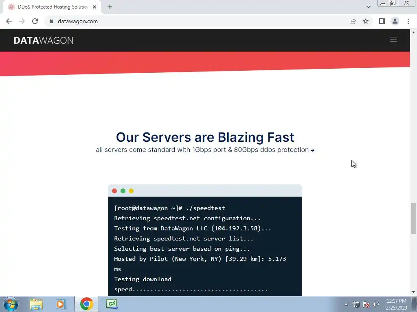The image size is (417, 312).
Task: Bookmark this page with the star icon
Action: [x=366, y=21]
